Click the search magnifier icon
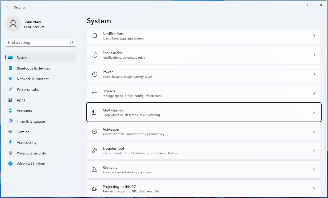The height and width of the screenshot is (198, 328). tap(71, 42)
